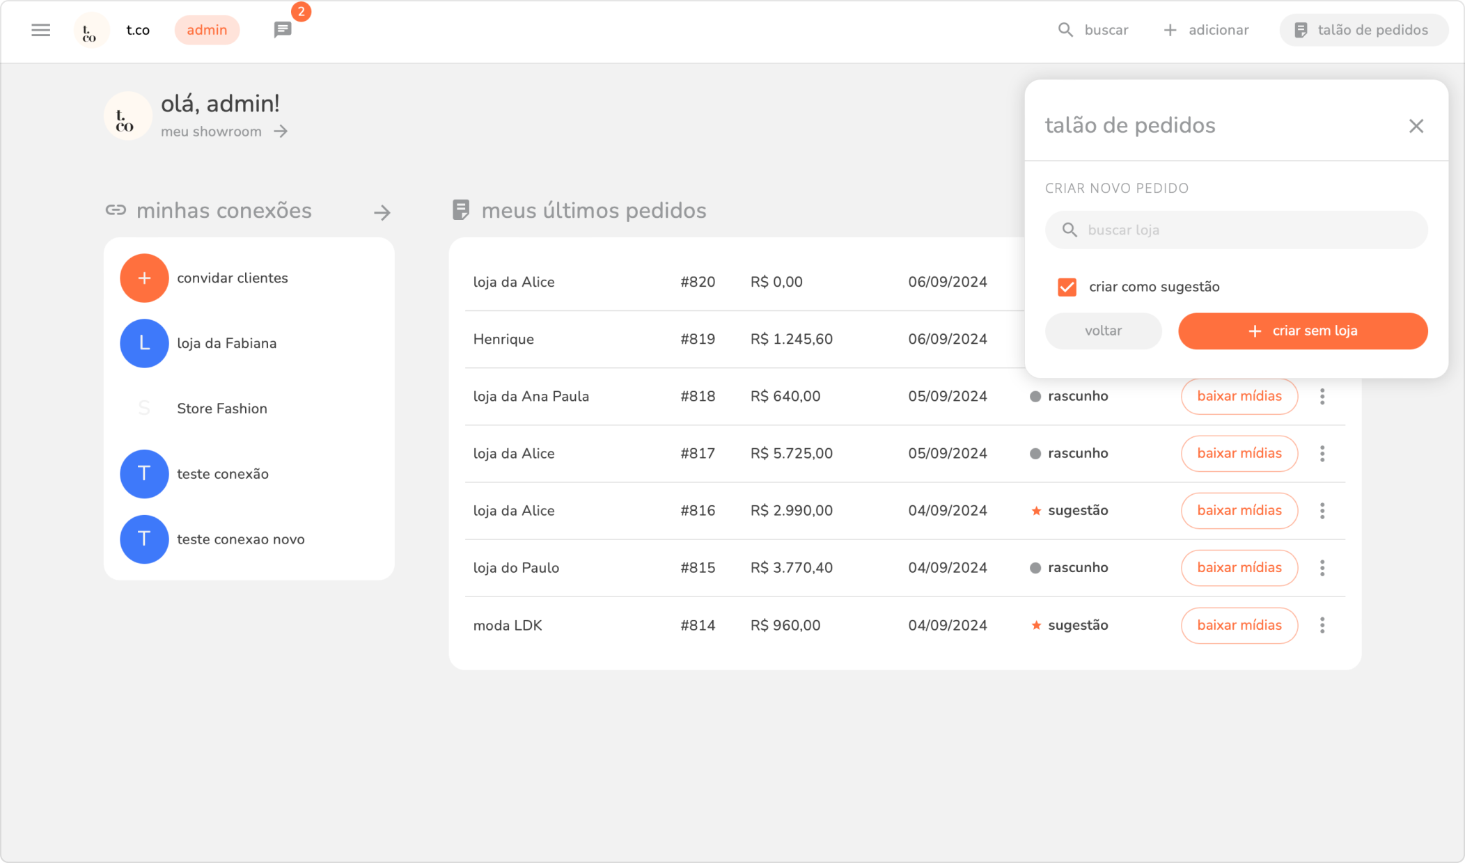1465x863 pixels.
Task: Open options menu for order #818
Action: click(1322, 397)
